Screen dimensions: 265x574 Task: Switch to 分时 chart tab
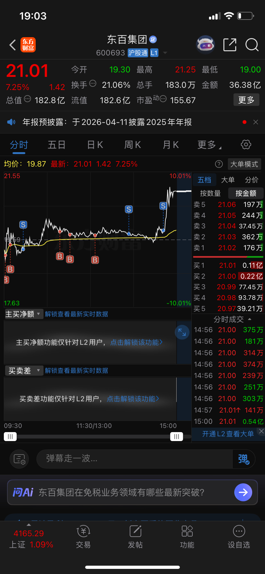19,145
